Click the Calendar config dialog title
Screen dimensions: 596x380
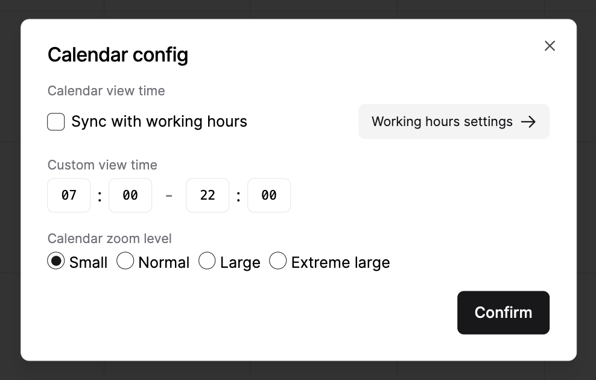tap(118, 54)
